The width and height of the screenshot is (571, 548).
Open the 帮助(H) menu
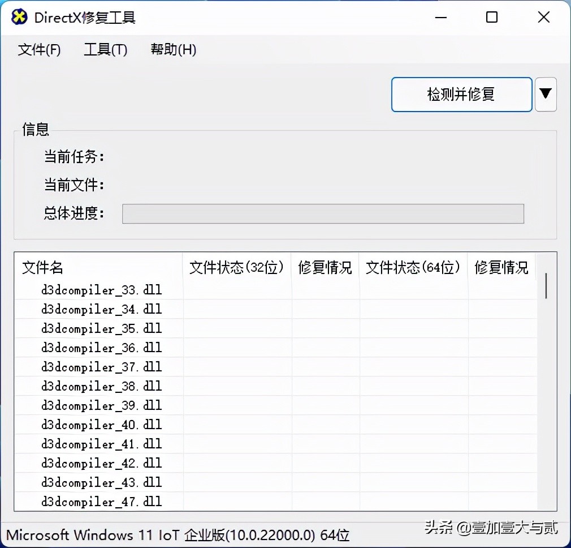[172, 50]
